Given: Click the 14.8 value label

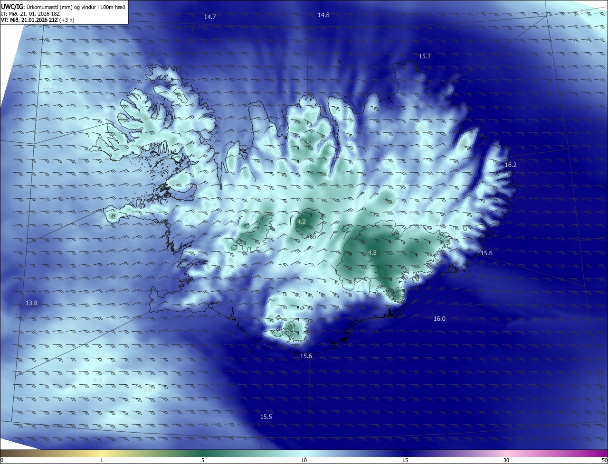Looking at the screenshot, I should pyautogui.click(x=323, y=15).
